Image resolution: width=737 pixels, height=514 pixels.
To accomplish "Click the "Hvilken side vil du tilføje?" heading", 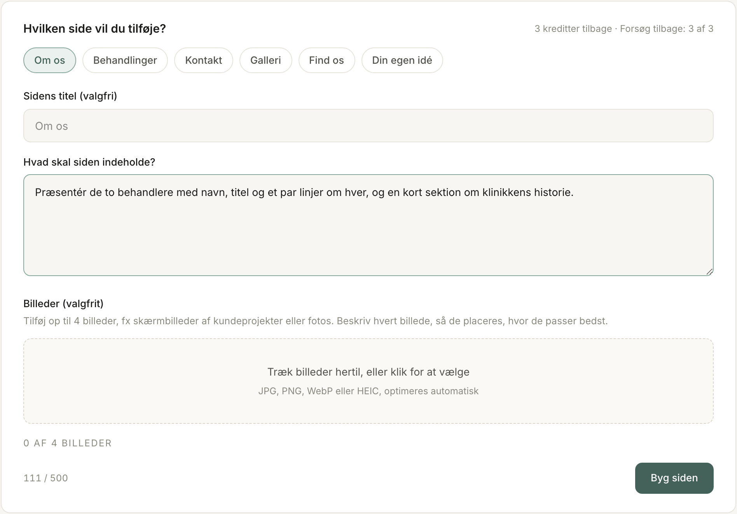I will [x=95, y=29].
